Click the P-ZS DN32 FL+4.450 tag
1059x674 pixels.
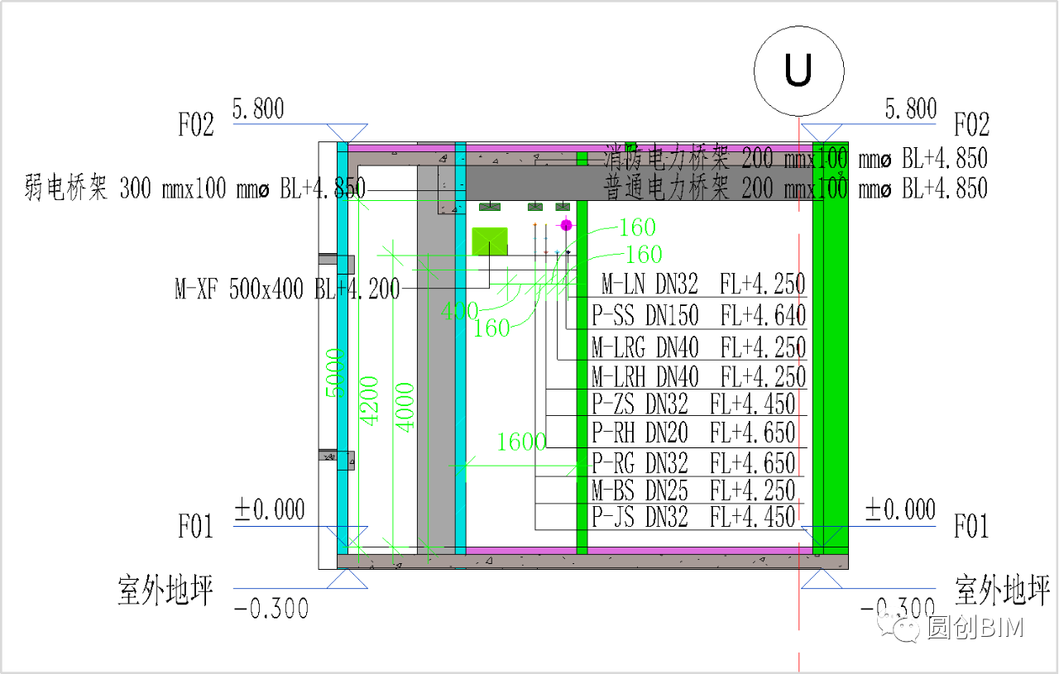[693, 404]
